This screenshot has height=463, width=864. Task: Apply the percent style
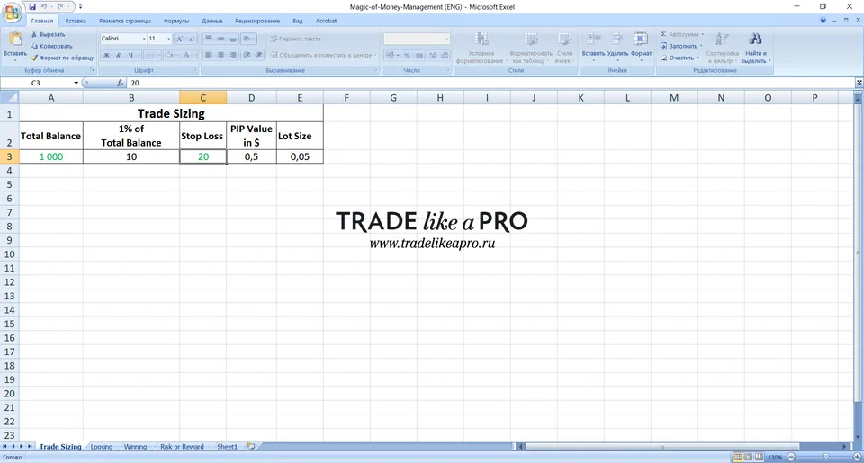pyautogui.click(x=407, y=55)
